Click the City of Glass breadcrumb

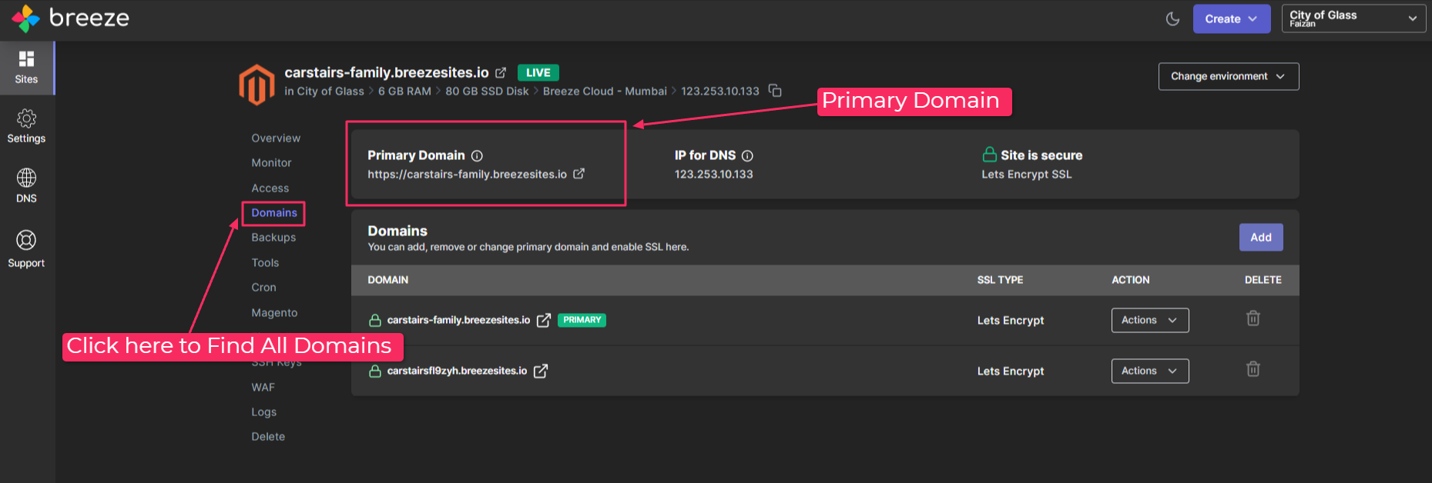330,91
